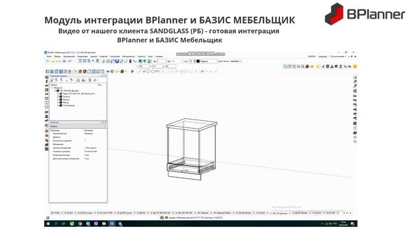Open the Инструменты menu
Image resolution: width=416 pixels, height=234 pixels.
point(129,57)
